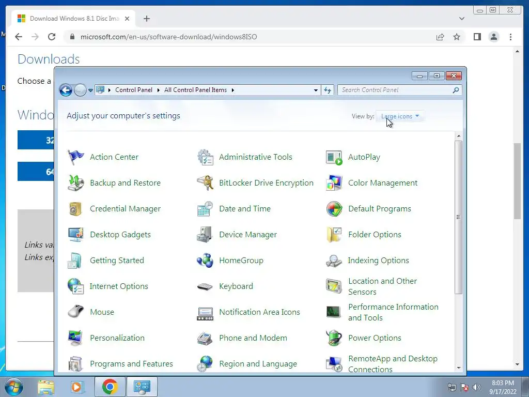This screenshot has height=397, width=529.
Task: Click the Control Panel taskbar button
Action: (142, 387)
